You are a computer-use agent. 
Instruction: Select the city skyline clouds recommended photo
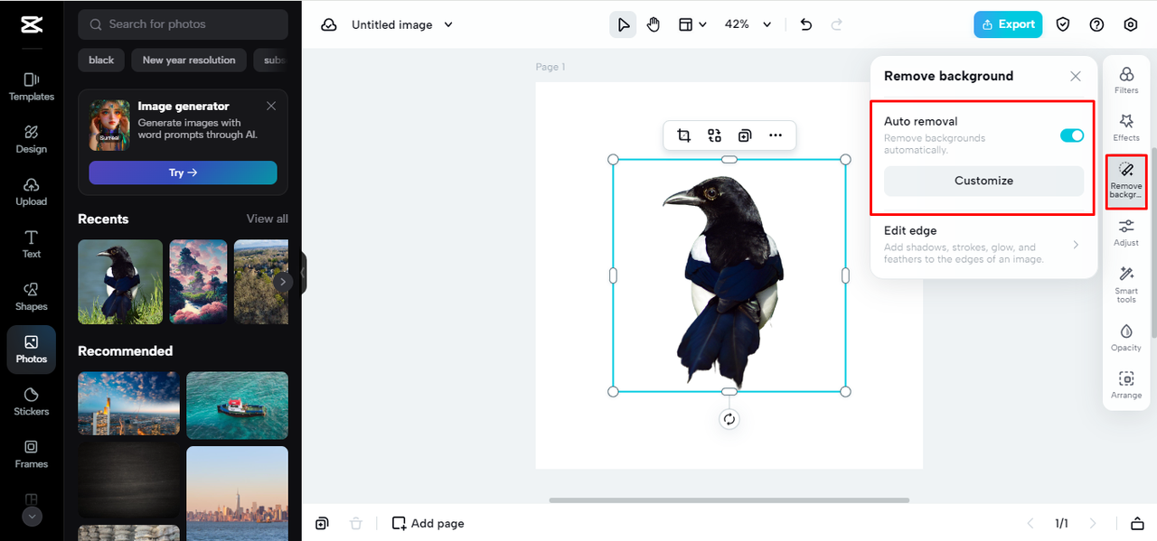[x=128, y=404]
